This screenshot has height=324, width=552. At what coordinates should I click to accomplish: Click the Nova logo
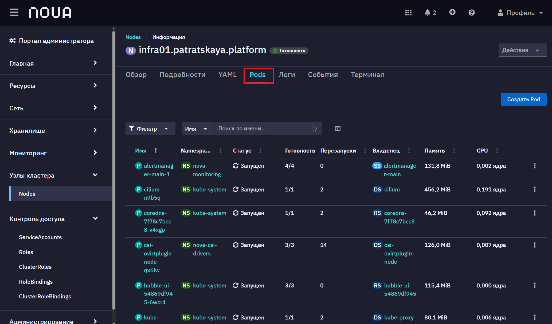[50, 13]
